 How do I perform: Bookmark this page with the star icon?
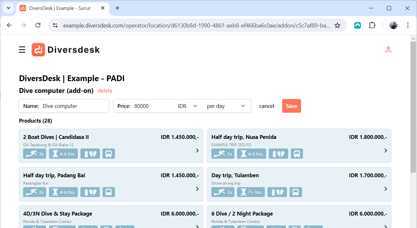point(337,25)
